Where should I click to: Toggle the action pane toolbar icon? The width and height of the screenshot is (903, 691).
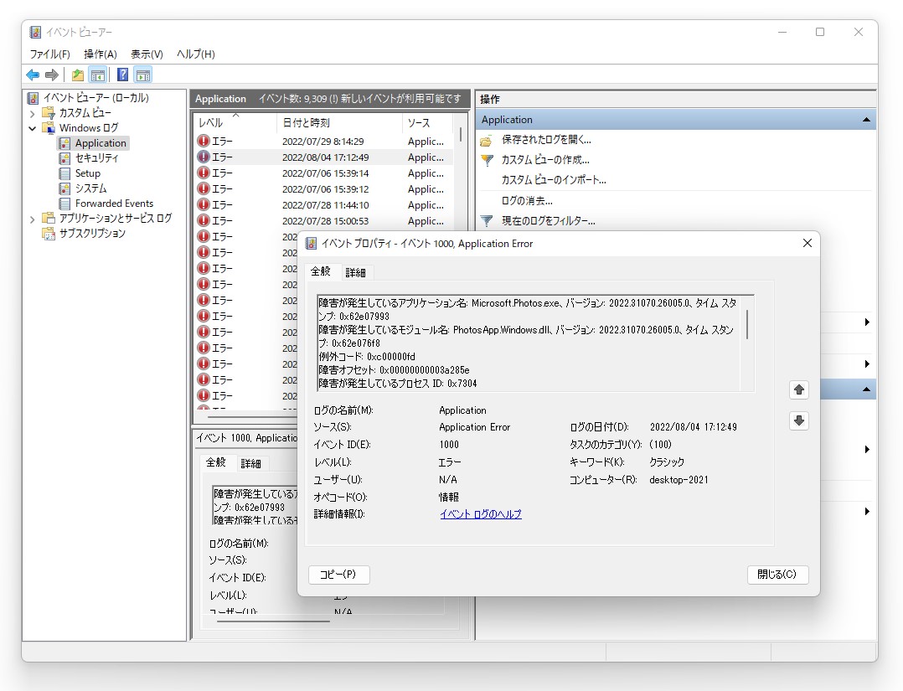pyautogui.click(x=143, y=75)
